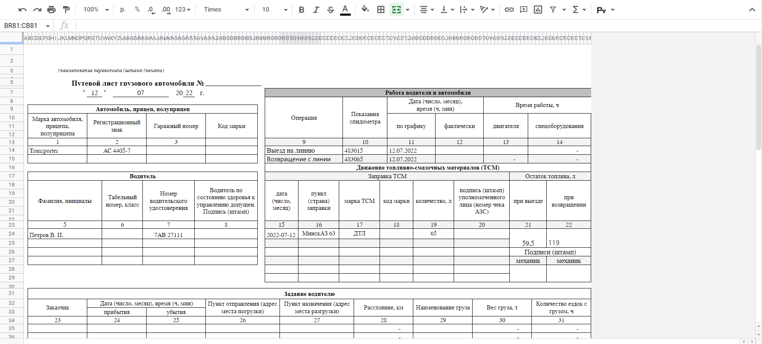Screen dimensions: 762x344
Task: Click the Print icon
Action: 51,9
